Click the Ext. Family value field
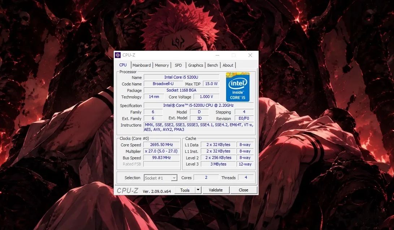Image resolution: width=394 pixels, height=230 pixels. click(x=153, y=118)
